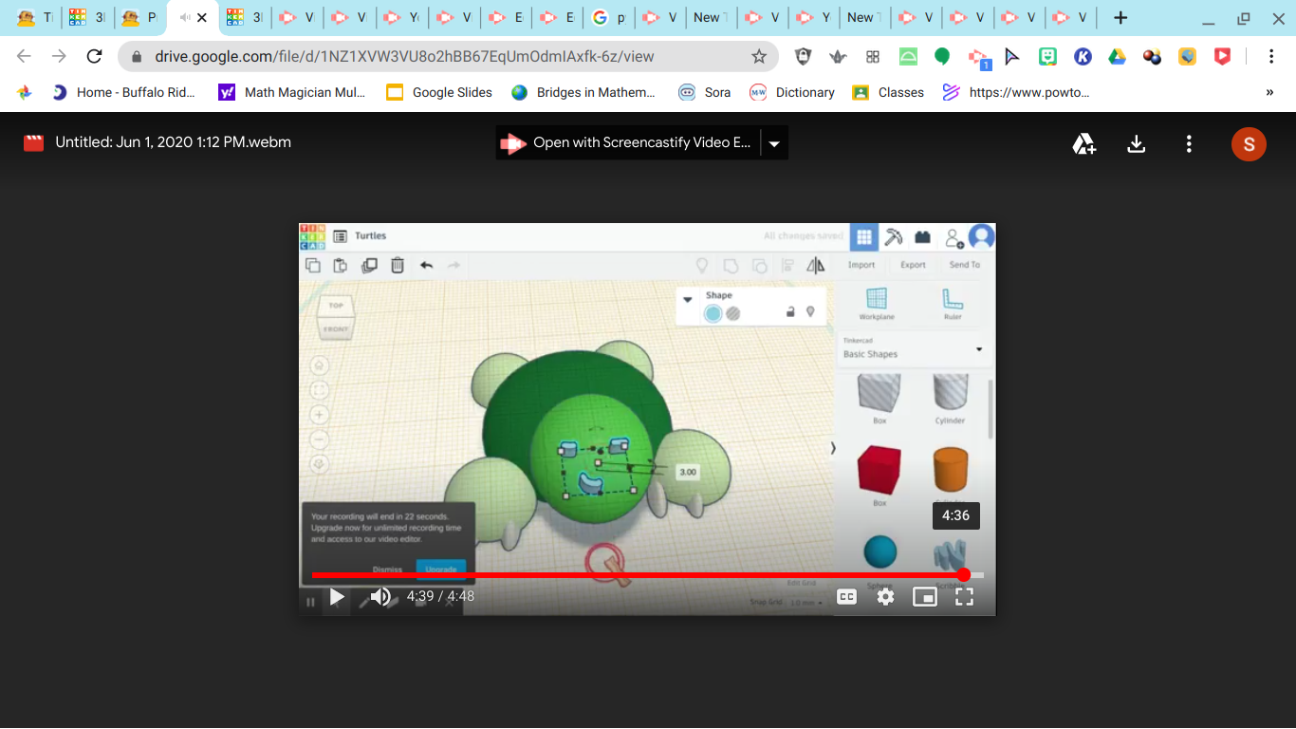Open with Screencastify Video Editor
The height and width of the screenshot is (729, 1296).
click(628, 142)
